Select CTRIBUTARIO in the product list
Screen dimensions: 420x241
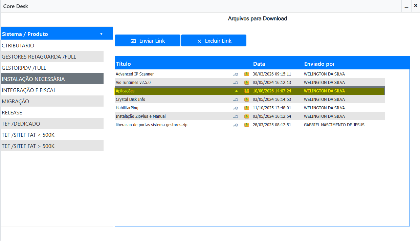52,45
